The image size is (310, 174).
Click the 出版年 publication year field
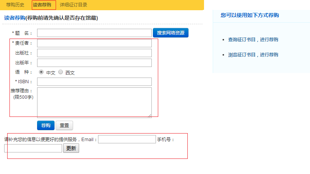coord(94,63)
